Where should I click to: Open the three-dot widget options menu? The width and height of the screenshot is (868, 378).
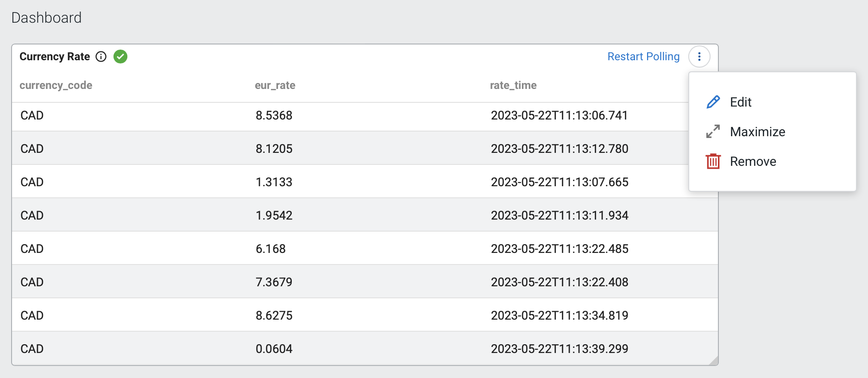[x=699, y=57]
